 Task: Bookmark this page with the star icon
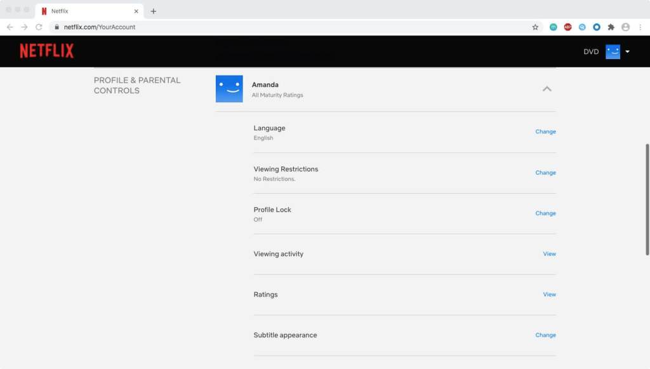(535, 27)
